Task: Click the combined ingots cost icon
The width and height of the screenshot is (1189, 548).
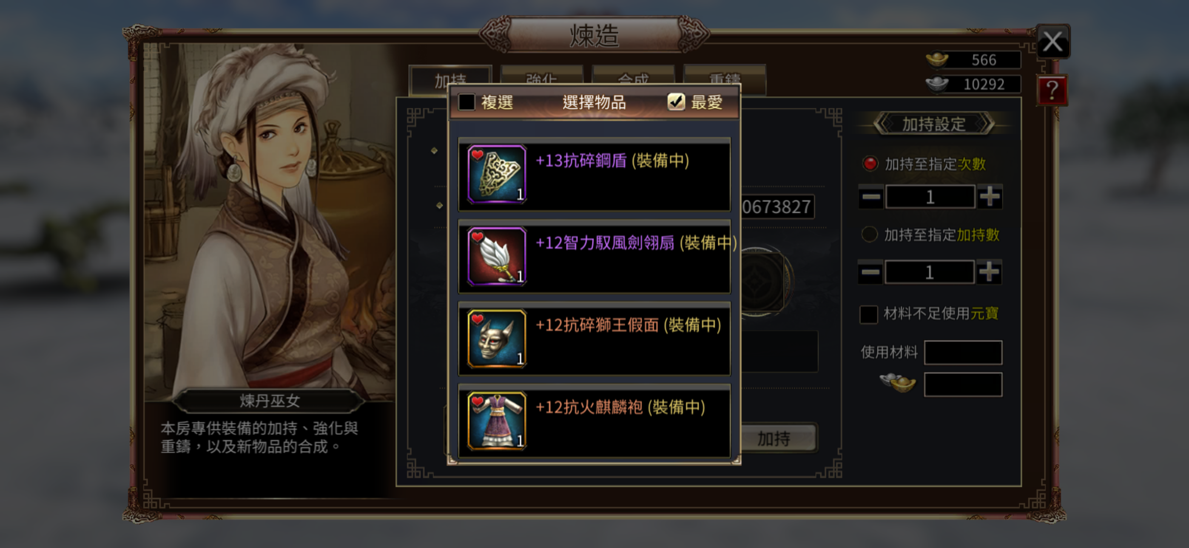Action: click(898, 383)
